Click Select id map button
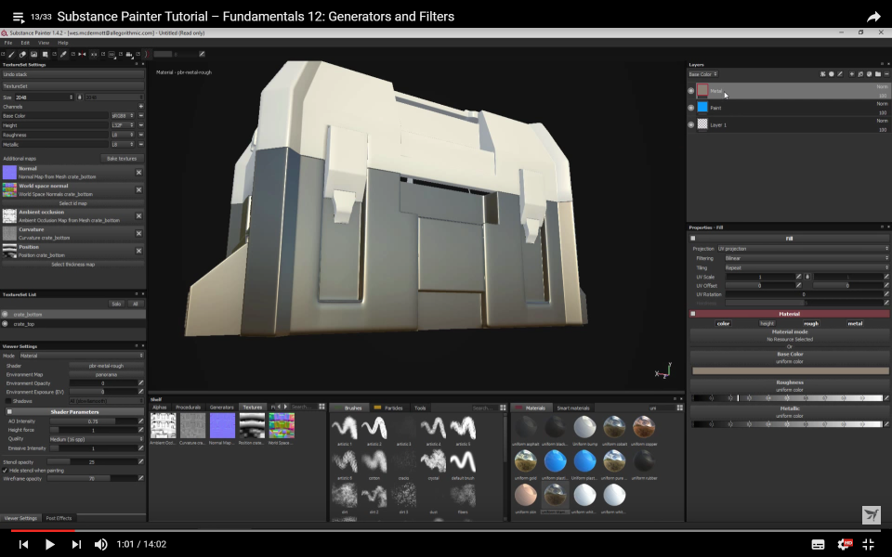 click(72, 203)
